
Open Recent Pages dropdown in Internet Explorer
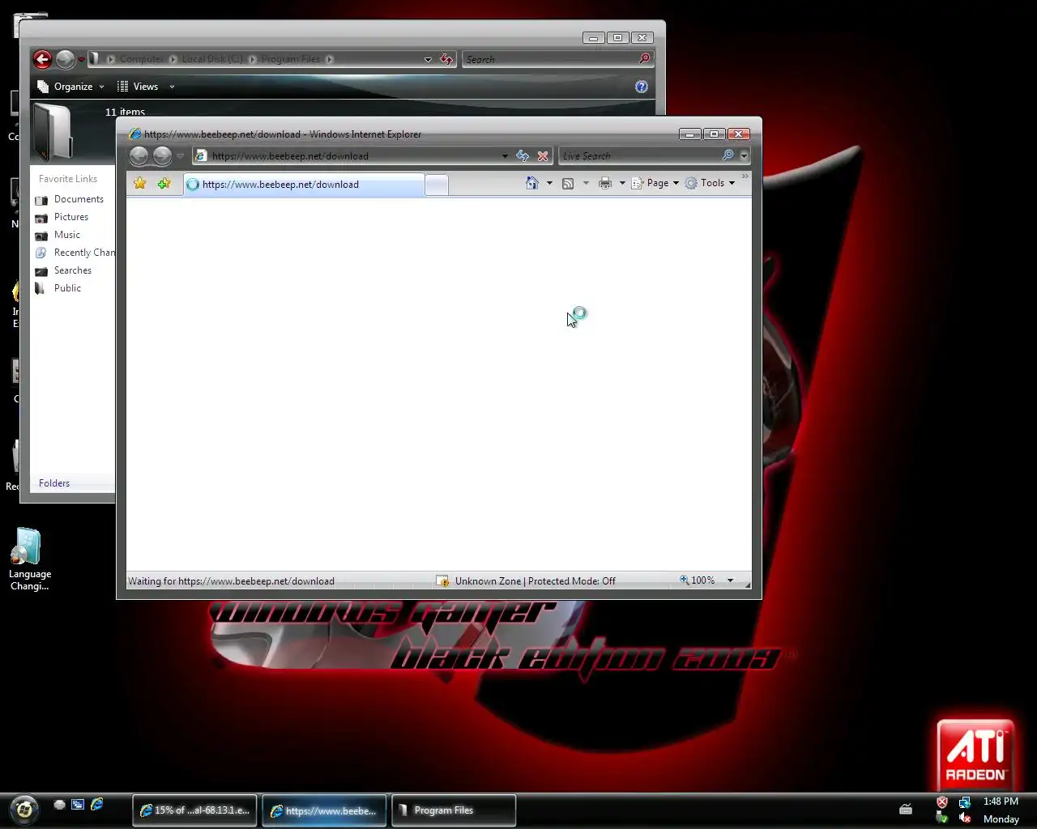(x=180, y=156)
